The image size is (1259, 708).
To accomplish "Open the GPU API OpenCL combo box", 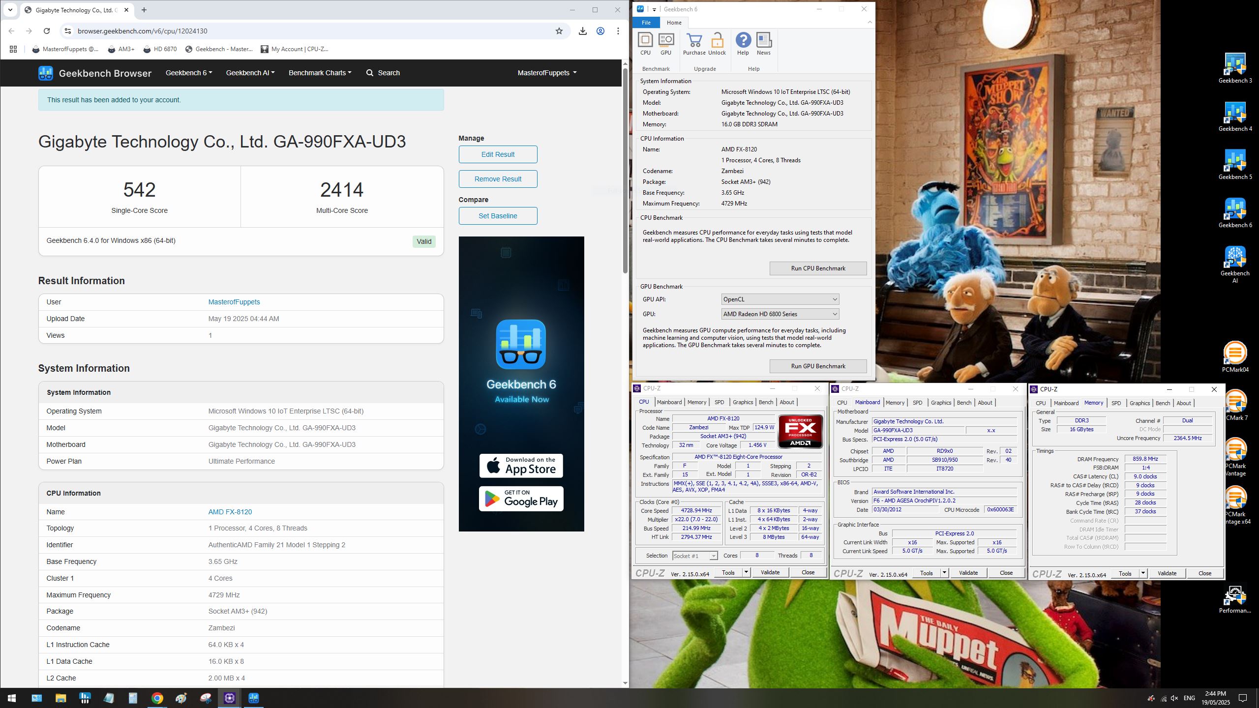I will pos(780,299).
